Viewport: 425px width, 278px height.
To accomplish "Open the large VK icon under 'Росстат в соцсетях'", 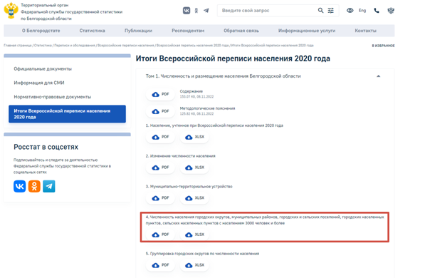I will click(x=19, y=186).
